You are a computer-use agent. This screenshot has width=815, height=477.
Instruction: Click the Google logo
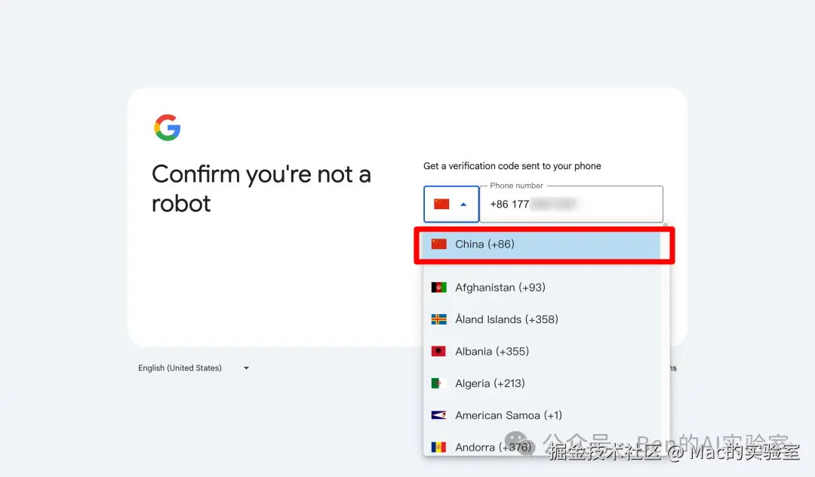click(168, 128)
